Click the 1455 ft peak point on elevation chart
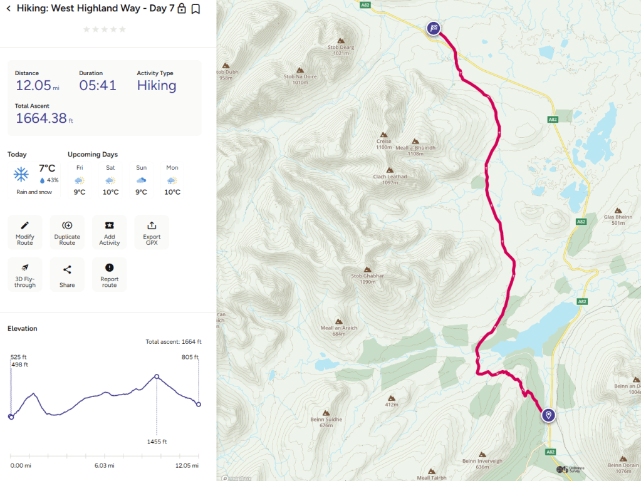This screenshot has width=641, height=481. click(x=157, y=376)
